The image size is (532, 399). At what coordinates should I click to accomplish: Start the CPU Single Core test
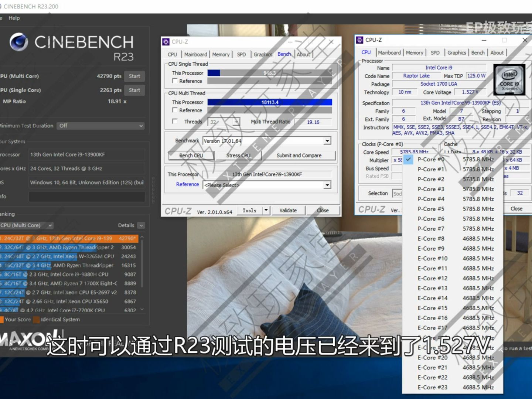134,90
